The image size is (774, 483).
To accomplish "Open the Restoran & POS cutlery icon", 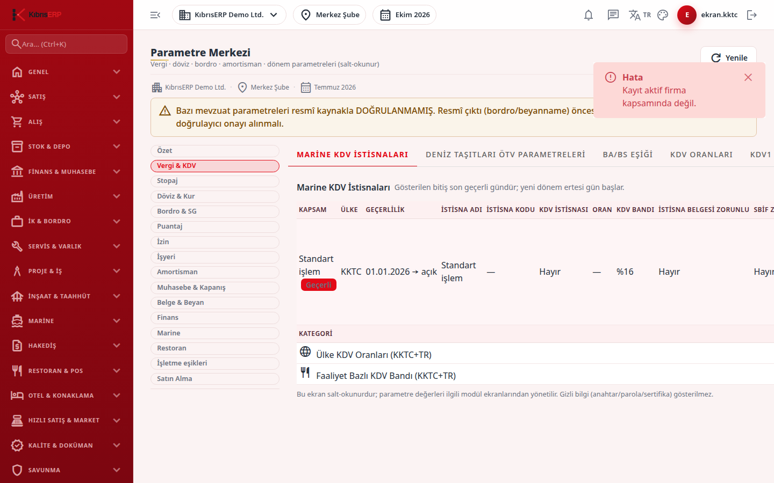I will click(17, 371).
